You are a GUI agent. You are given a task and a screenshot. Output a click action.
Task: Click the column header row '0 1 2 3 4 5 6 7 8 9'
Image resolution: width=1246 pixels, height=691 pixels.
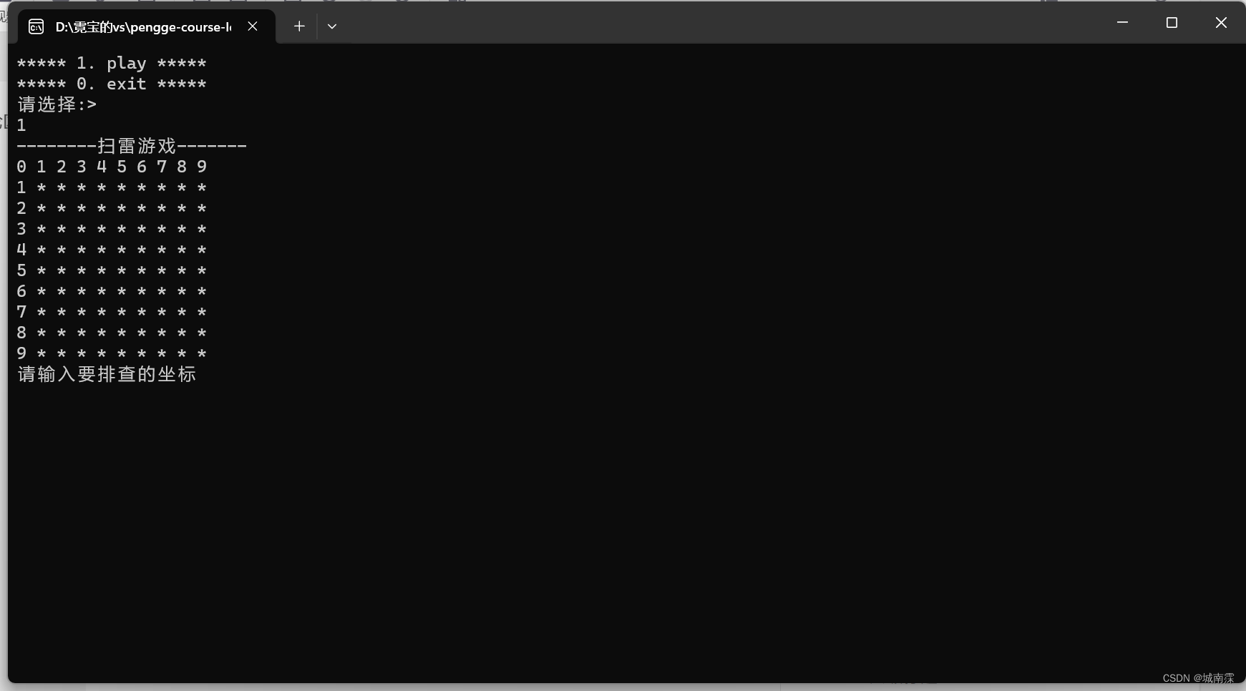pos(112,167)
